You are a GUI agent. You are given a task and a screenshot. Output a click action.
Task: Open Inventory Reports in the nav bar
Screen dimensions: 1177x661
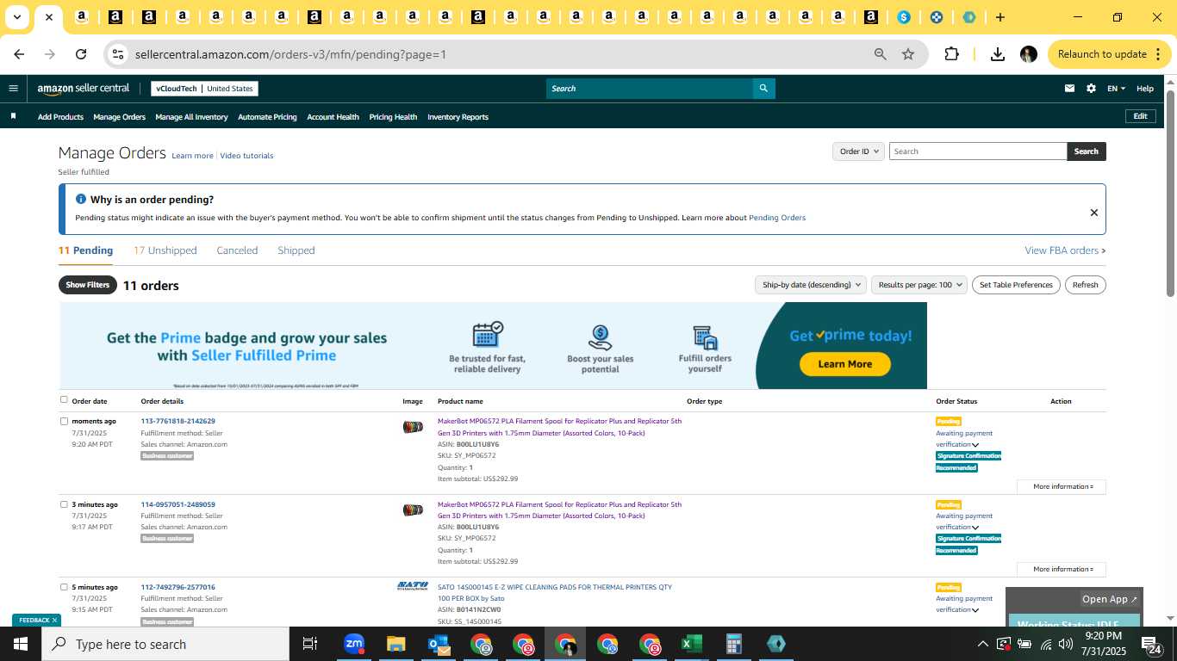[458, 117]
